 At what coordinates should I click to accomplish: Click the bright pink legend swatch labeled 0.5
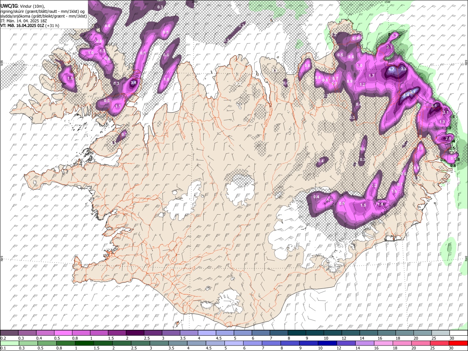(x=63, y=333)
